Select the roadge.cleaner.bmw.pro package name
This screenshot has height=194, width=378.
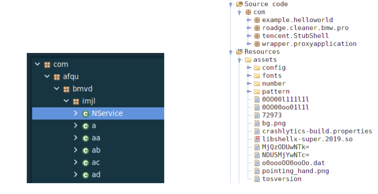305,28
